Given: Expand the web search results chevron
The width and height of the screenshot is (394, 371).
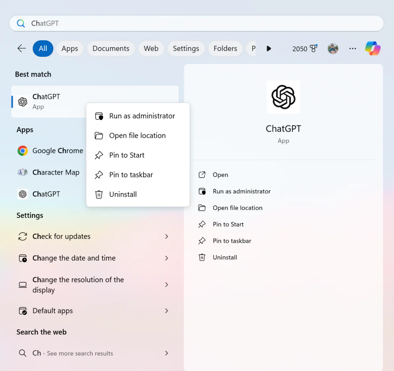Looking at the screenshot, I should pyautogui.click(x=166, y=353).
